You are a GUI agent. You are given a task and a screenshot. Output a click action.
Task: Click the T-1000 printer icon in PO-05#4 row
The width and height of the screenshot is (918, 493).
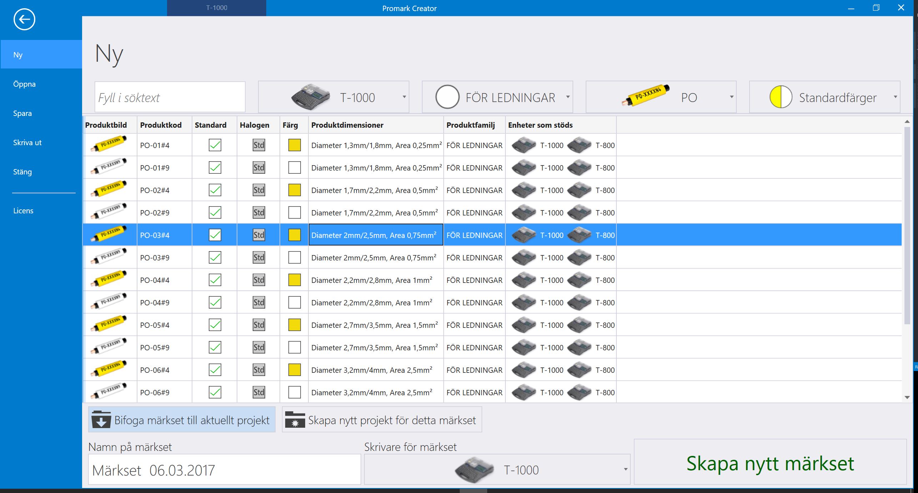click(x=524, y=325)
